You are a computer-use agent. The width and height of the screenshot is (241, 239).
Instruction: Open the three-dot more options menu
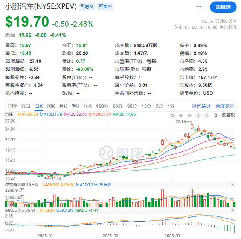[199, 6]
